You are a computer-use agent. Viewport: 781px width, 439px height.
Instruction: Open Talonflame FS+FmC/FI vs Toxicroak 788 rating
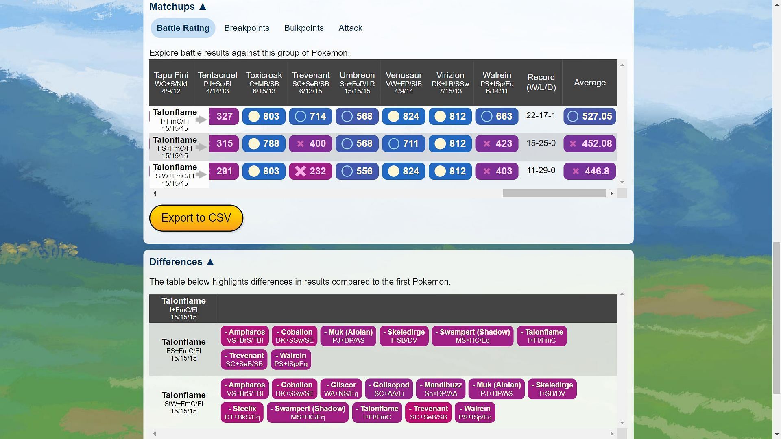click(264, 143)
